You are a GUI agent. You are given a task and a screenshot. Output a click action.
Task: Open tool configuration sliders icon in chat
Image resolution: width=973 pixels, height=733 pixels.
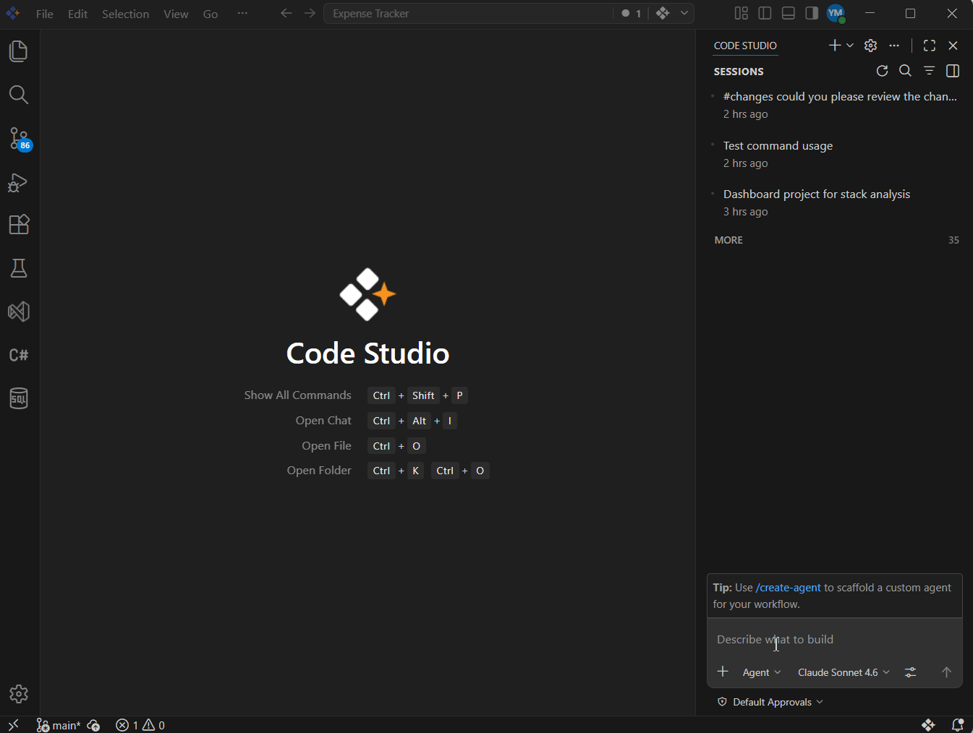point(911,672)
